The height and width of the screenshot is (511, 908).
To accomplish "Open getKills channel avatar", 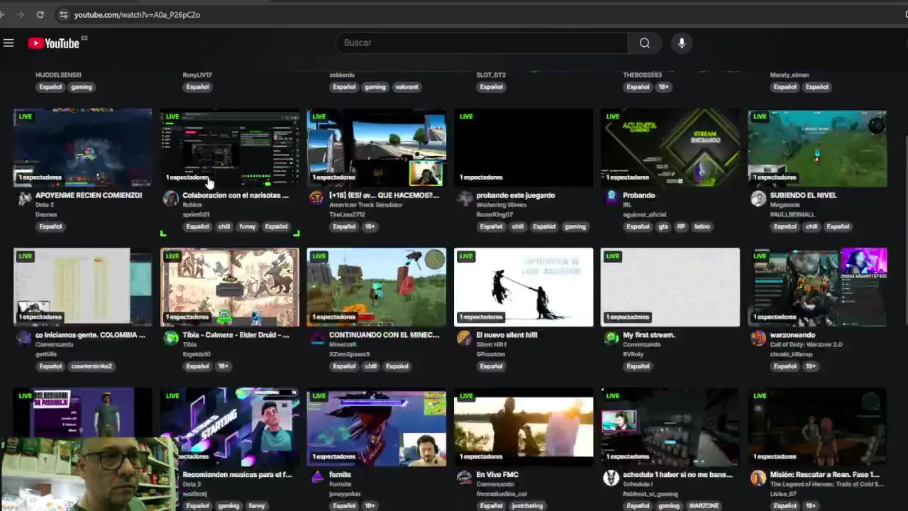I will pyautogui.click(x=25, y=339).
